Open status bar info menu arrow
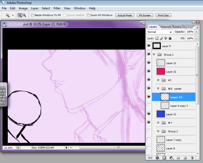This screenshot has height=163, width=203. pos(67,148)
